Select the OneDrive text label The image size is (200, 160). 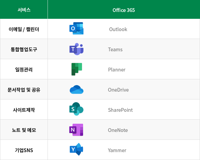(118, 90)
